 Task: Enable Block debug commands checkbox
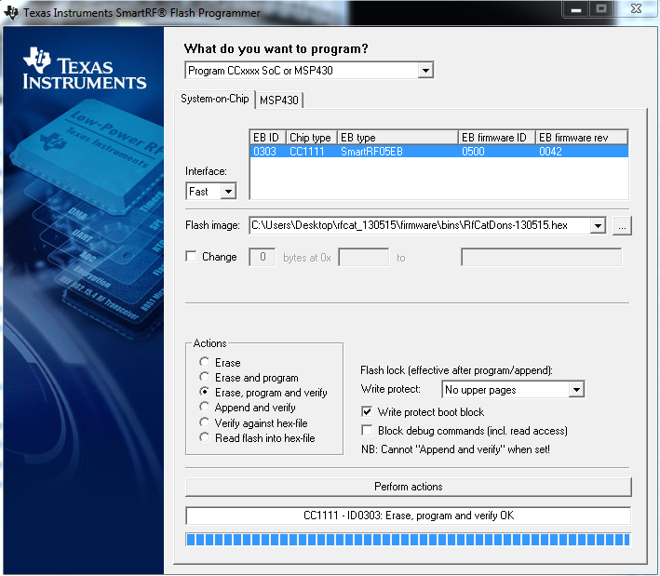pos(368,431)
